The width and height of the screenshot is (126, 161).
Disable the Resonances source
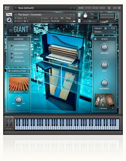click(12, 49)
